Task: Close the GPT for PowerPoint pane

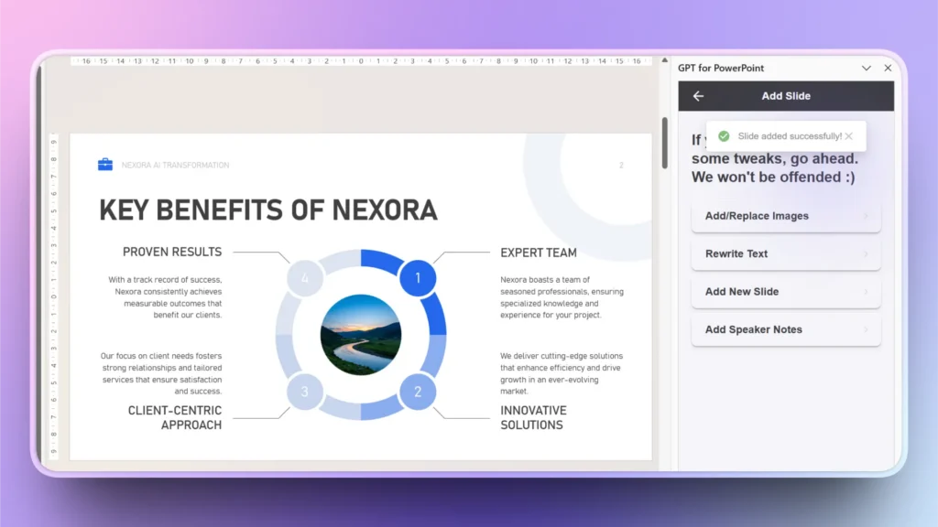Action: coord(888,68)
